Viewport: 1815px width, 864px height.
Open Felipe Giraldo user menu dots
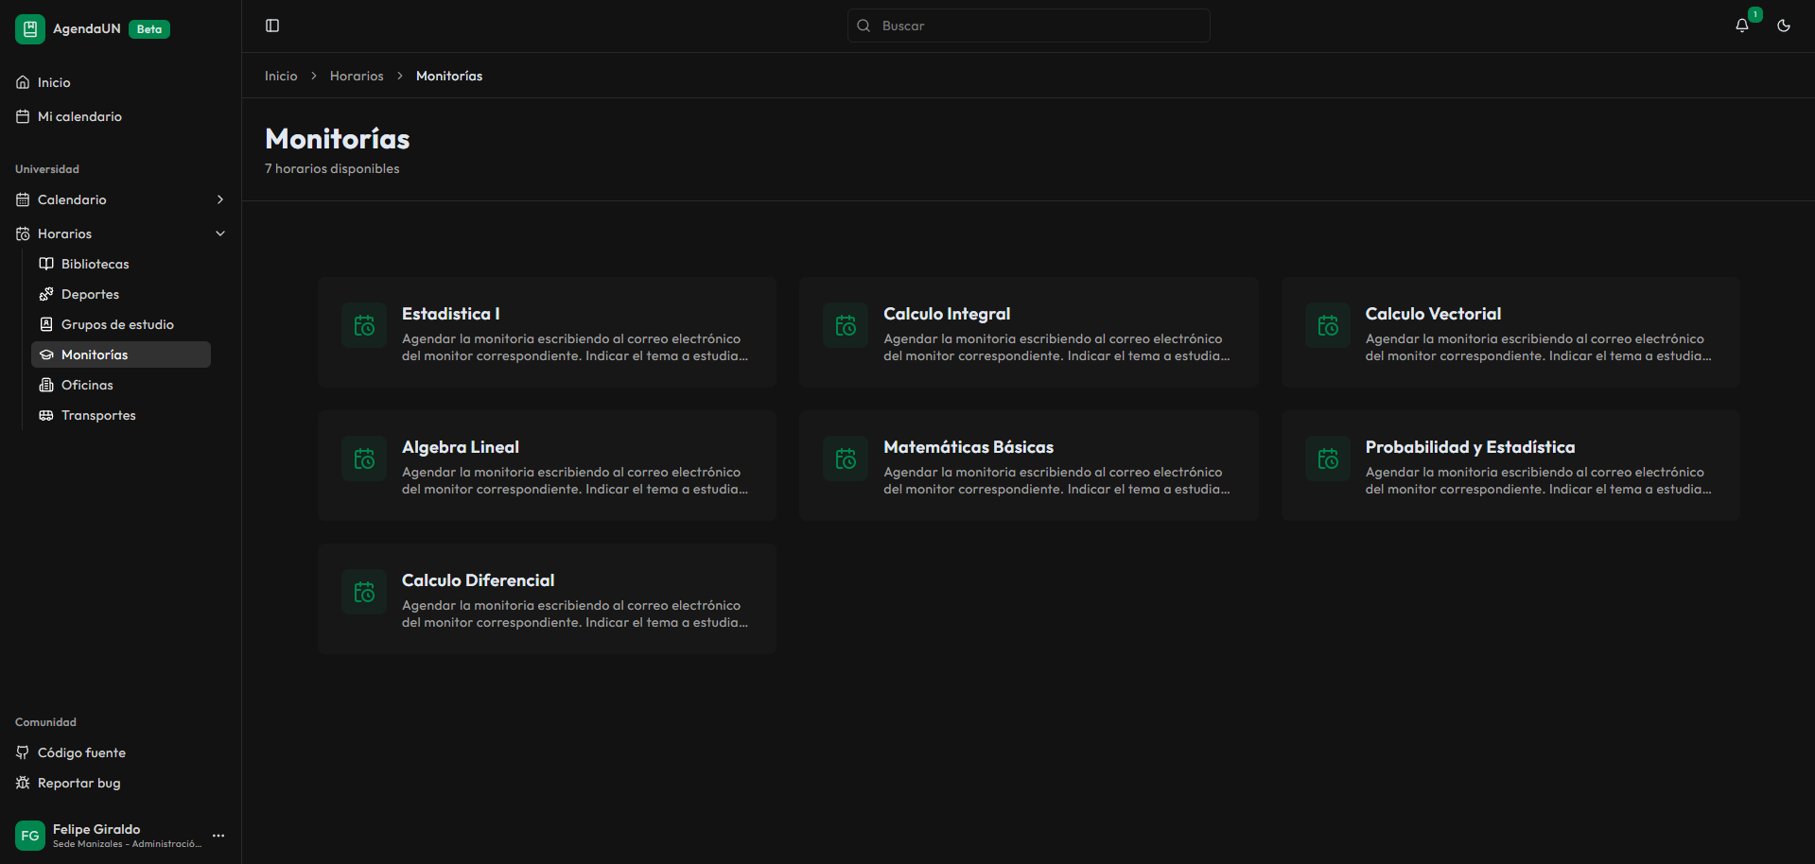tap(218, 836)
